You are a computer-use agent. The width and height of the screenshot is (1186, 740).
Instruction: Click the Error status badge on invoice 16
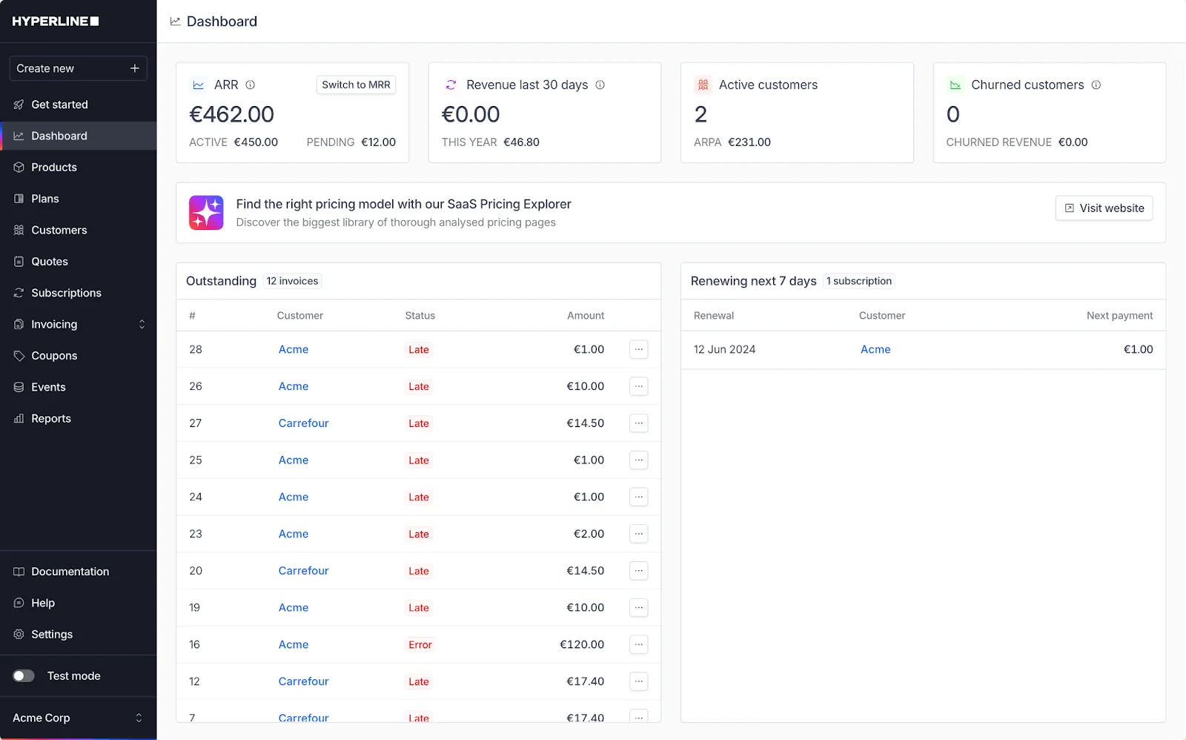(x=420, y=645)
